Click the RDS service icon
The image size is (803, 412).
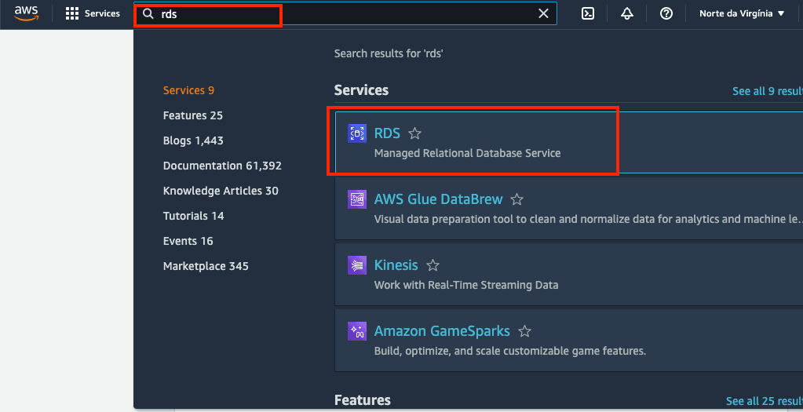(x=357, y=133)
